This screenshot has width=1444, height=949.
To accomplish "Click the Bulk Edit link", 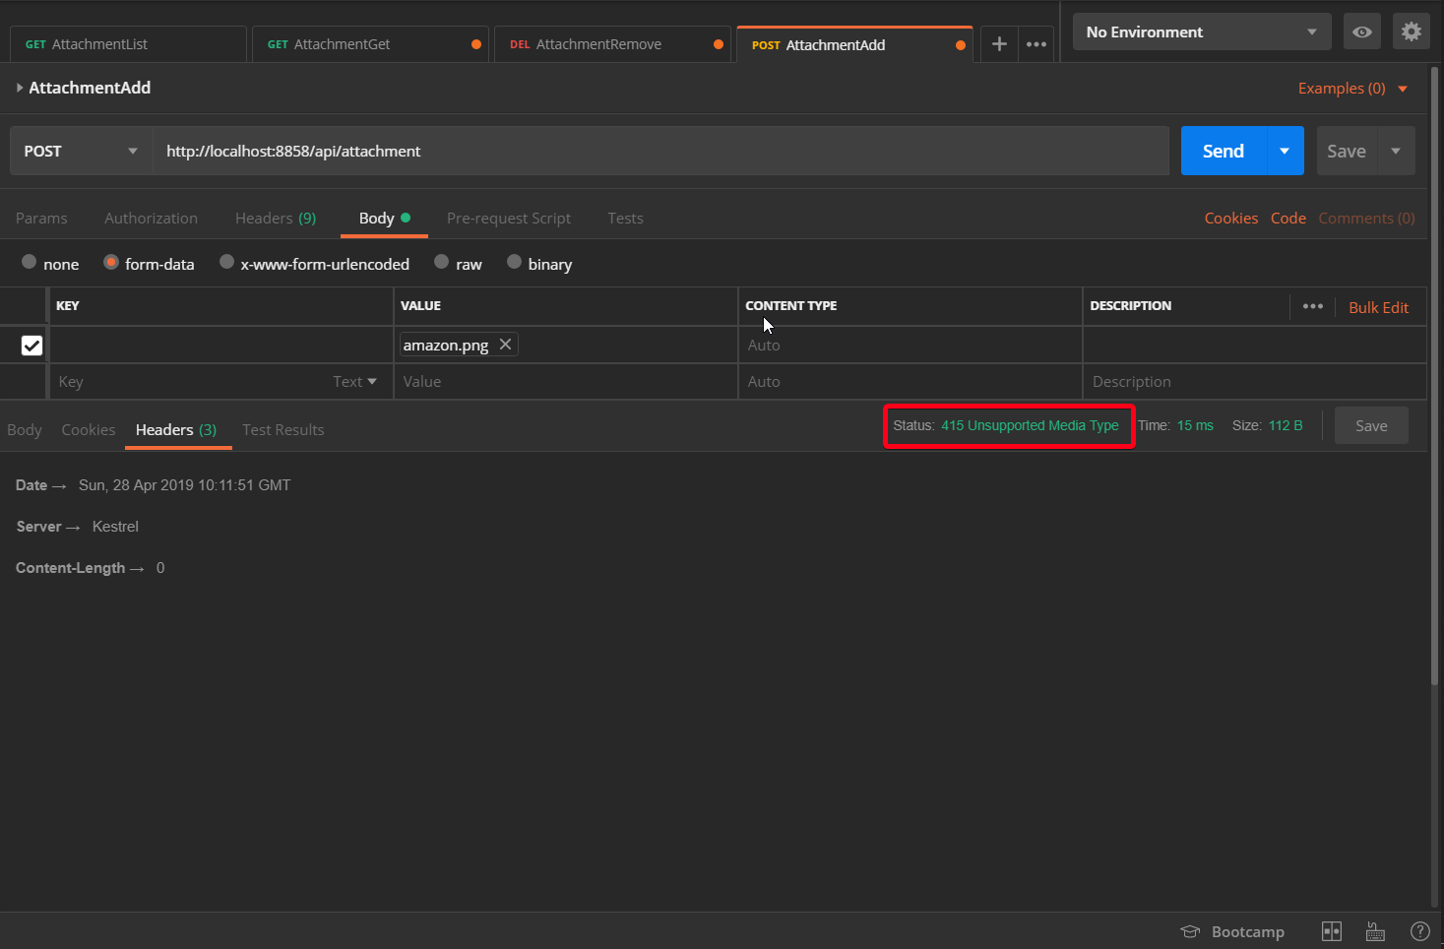I will pyautogui.click(x=1378, y=307).
